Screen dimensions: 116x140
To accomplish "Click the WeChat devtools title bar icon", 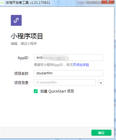I will 2,3.
